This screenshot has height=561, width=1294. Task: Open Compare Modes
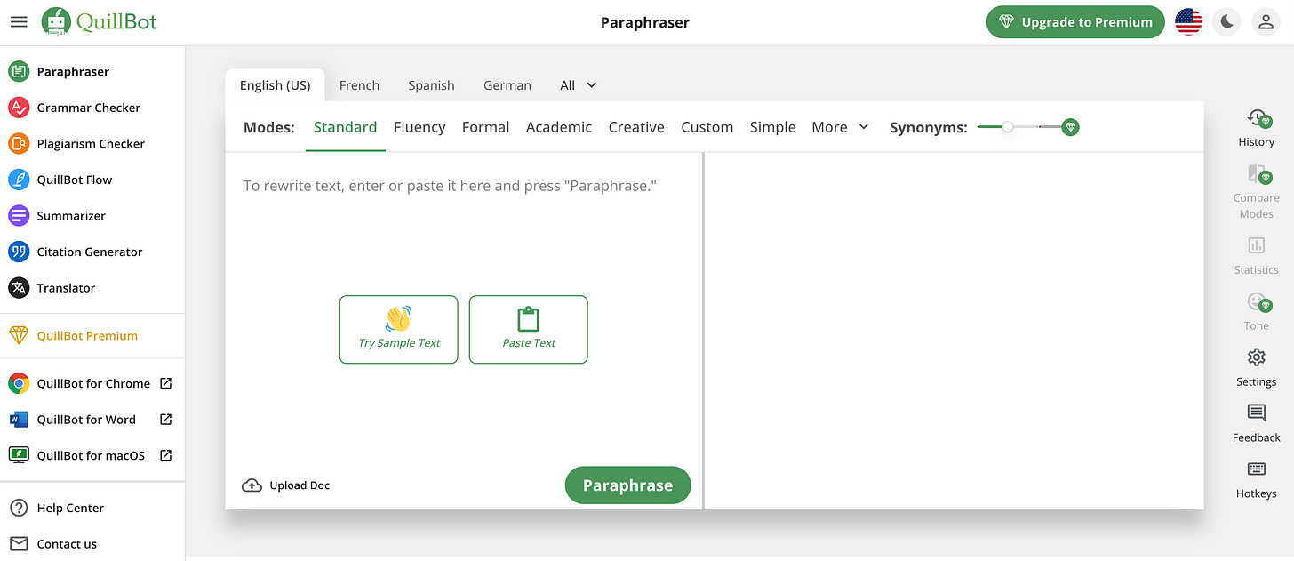pyautogui.click(x=1256, y=191)
